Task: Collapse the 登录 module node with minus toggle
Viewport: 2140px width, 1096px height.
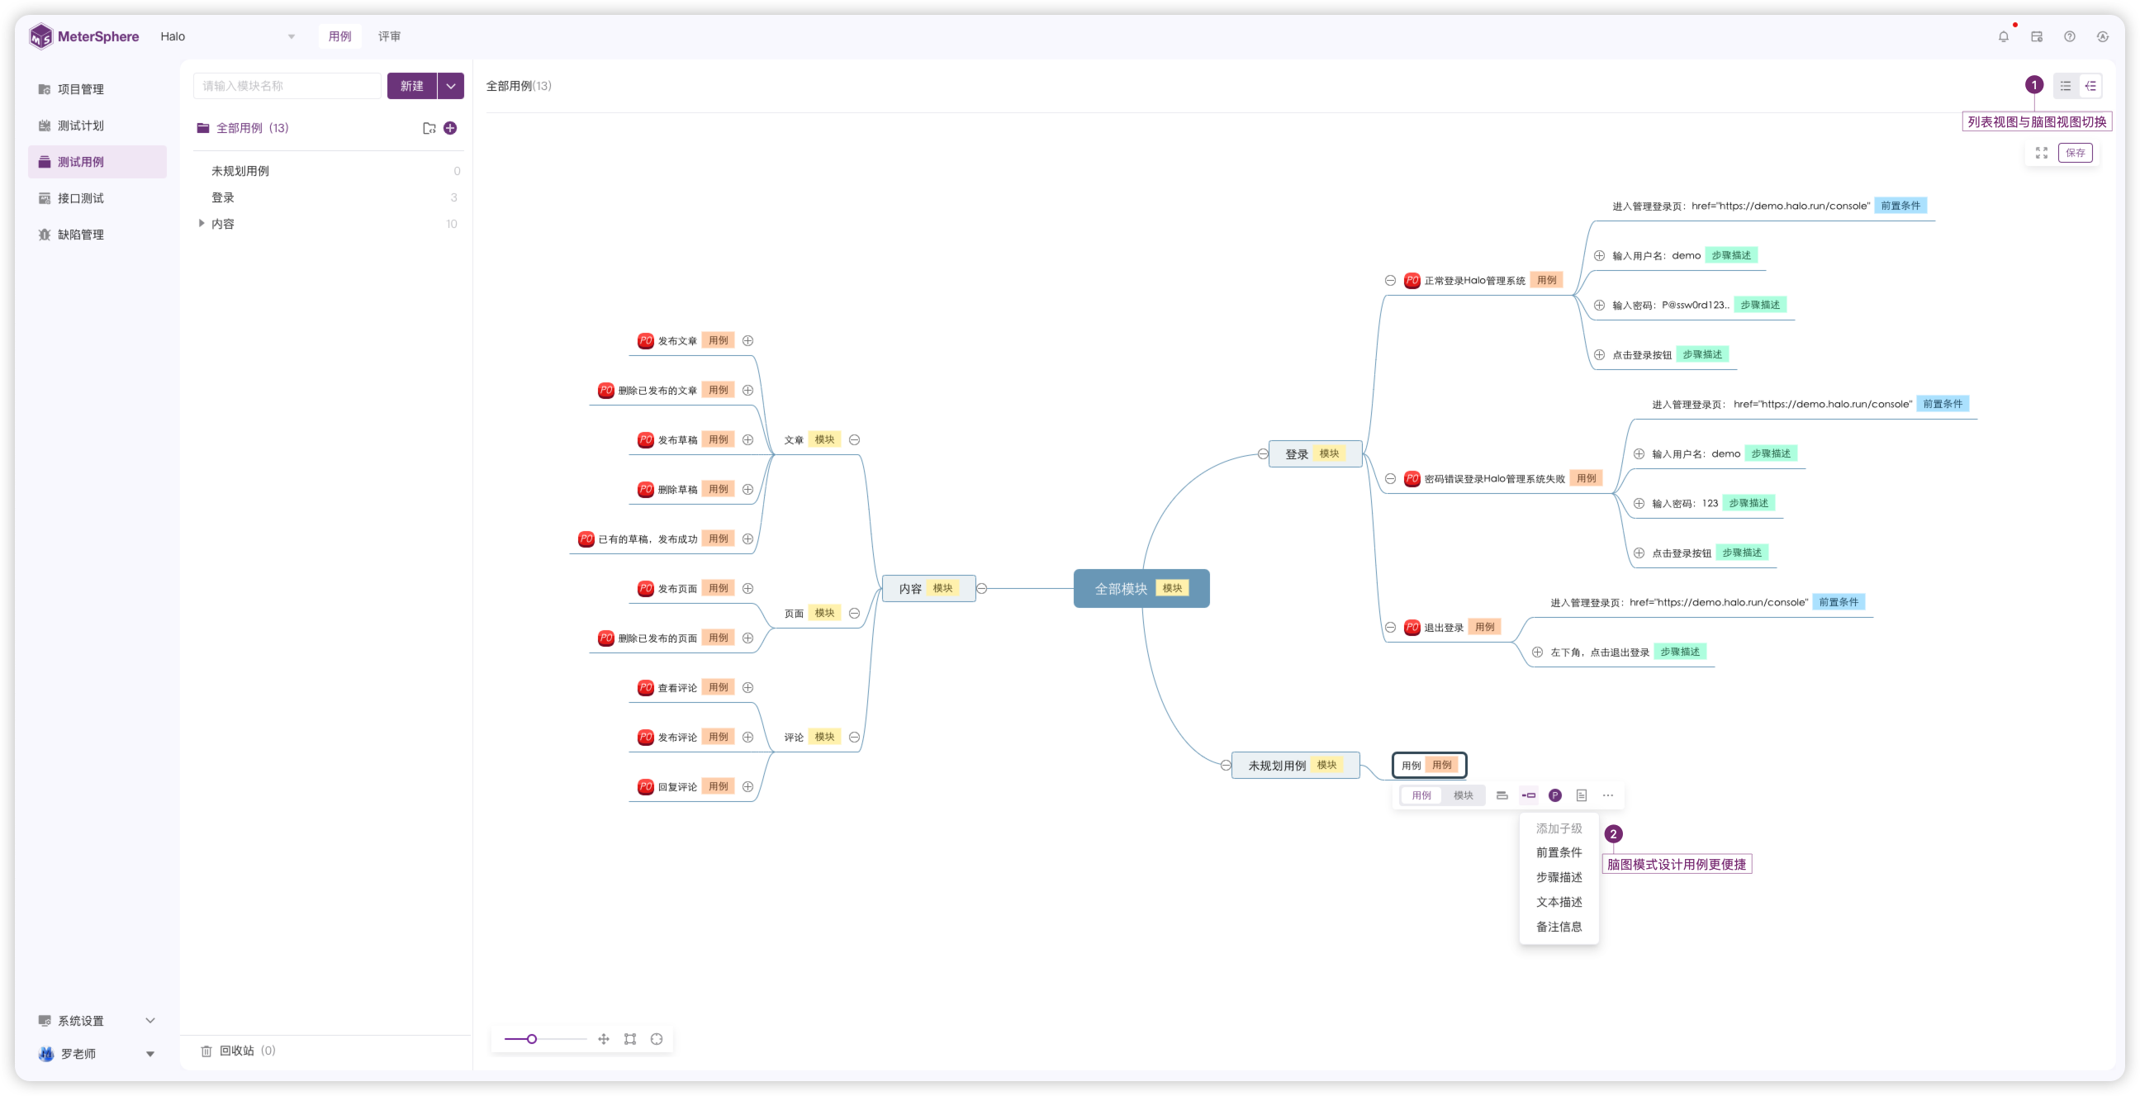Action: pos(1262,453)
